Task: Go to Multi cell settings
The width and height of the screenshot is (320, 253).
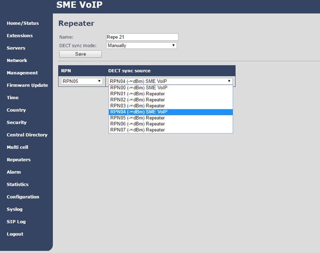Action: pos(18,147)
